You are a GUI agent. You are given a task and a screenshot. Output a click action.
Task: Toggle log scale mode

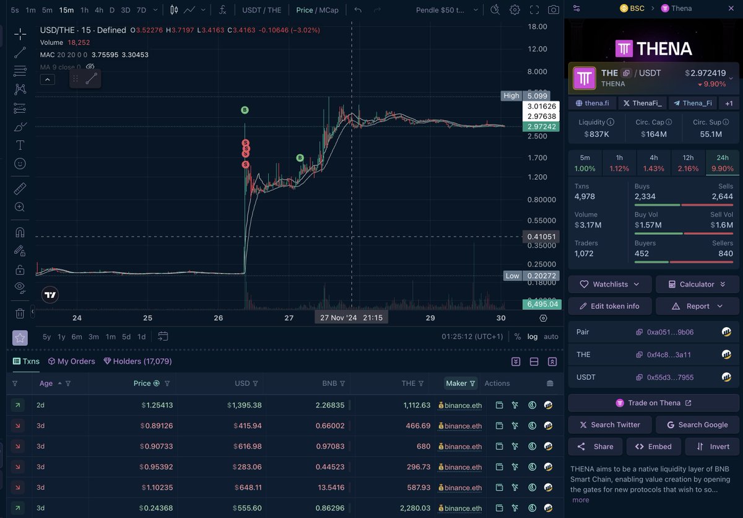(x=532, y=336)
